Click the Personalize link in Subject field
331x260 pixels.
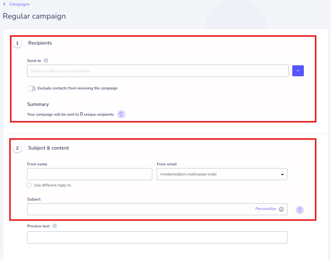[x=265, y=209]
